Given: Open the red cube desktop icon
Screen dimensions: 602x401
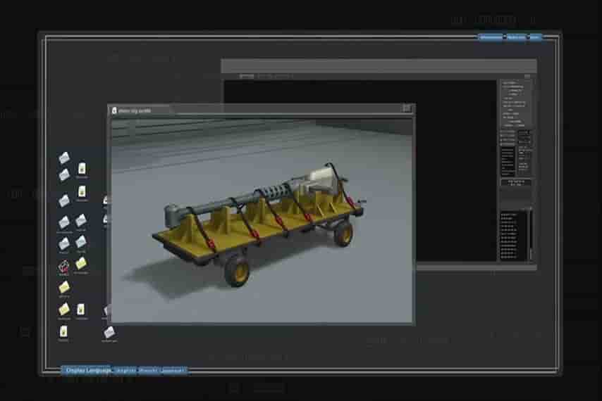Looking at the screenshot, I should coord(63,266).
